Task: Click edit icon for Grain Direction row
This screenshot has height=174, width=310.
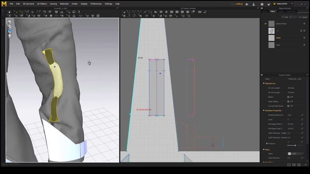Action: pos(302,158)
